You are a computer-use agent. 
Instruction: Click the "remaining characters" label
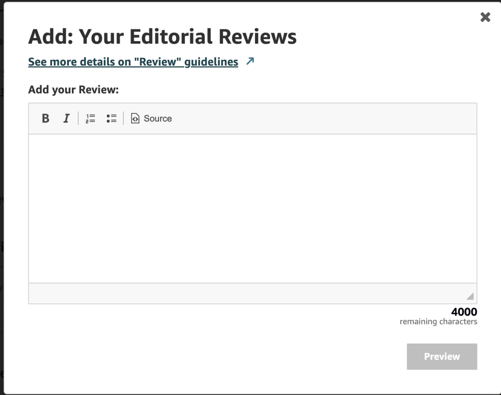tap(438, 322)
